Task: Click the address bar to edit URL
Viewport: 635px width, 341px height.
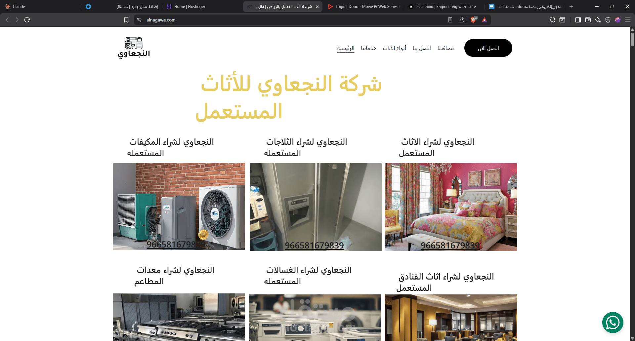Action: pos(232,20)
